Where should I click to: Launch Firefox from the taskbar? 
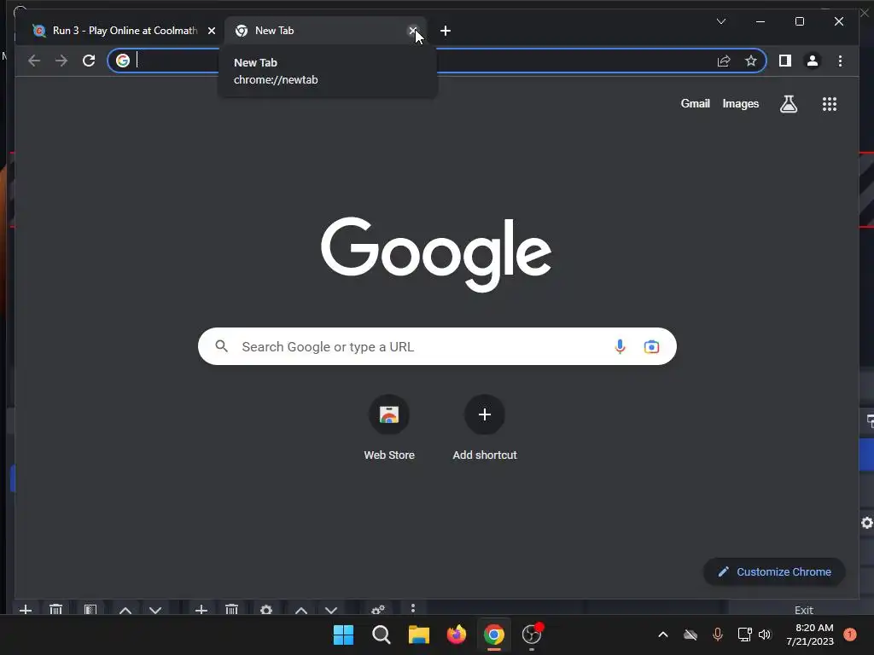tap(457, 635)
